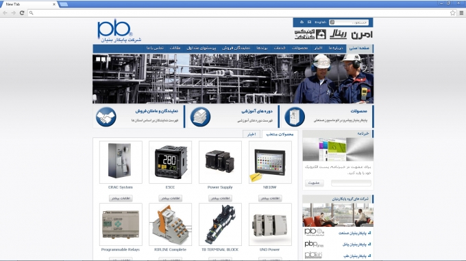Click the browser back arrow
Image resolution: width=466 pixels, height=261 pixels.
tap(5, 13)
